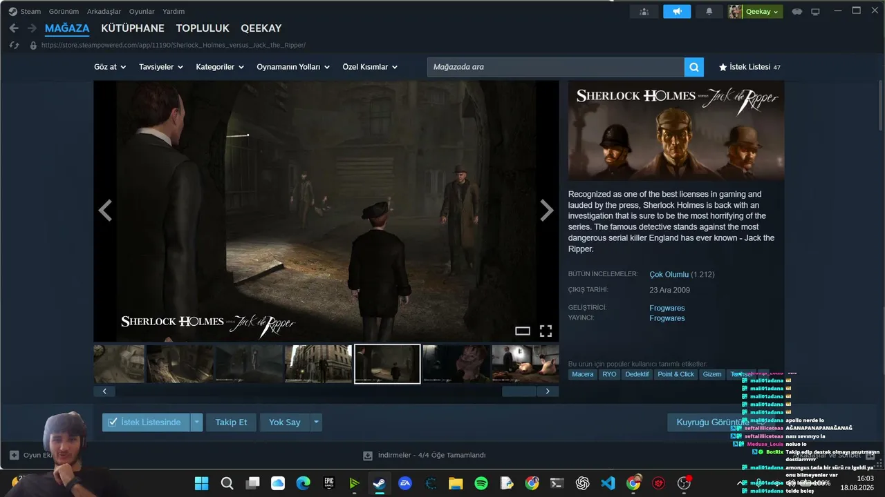Go back with the left arrow icon
The height and width of the screenshot is (497, 885).
click(x=14, y=28)
